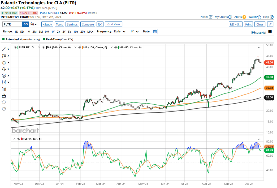Collapse the RSI panel chevron
Viewport: 277px width, 188px height.
[259, 139]
